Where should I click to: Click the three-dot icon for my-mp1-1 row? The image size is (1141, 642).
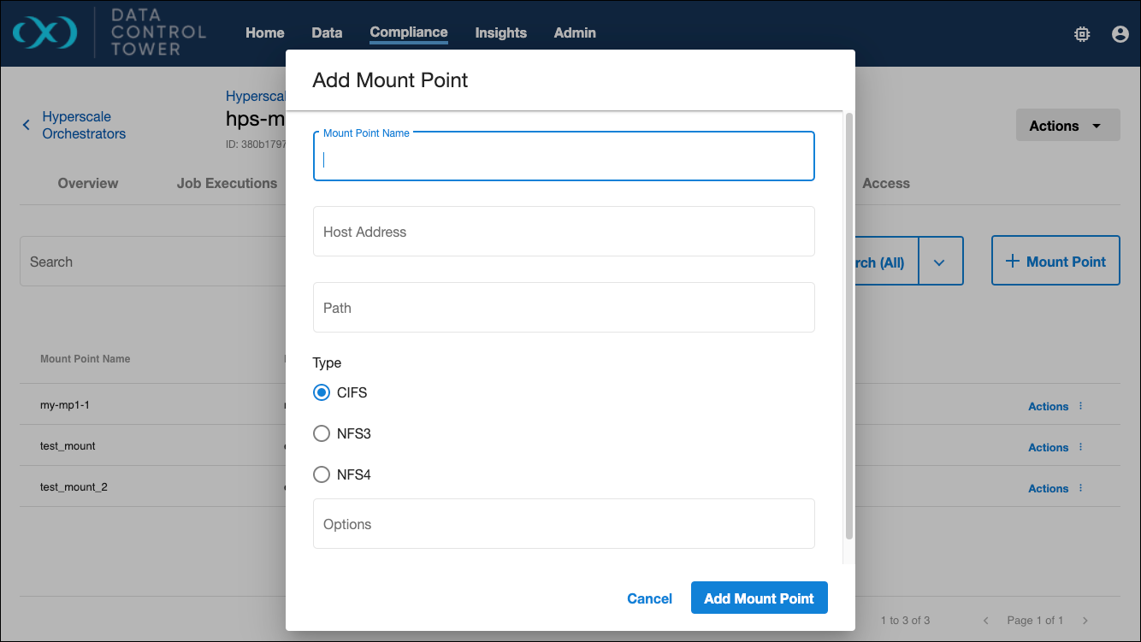[1081, 406]
